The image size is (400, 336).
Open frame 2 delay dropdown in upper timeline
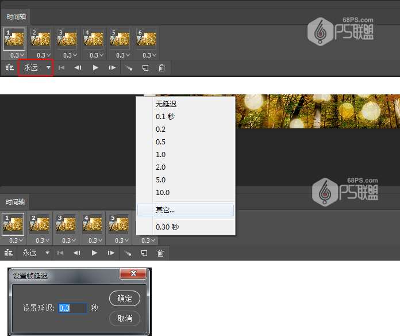(x=44, y=55)
